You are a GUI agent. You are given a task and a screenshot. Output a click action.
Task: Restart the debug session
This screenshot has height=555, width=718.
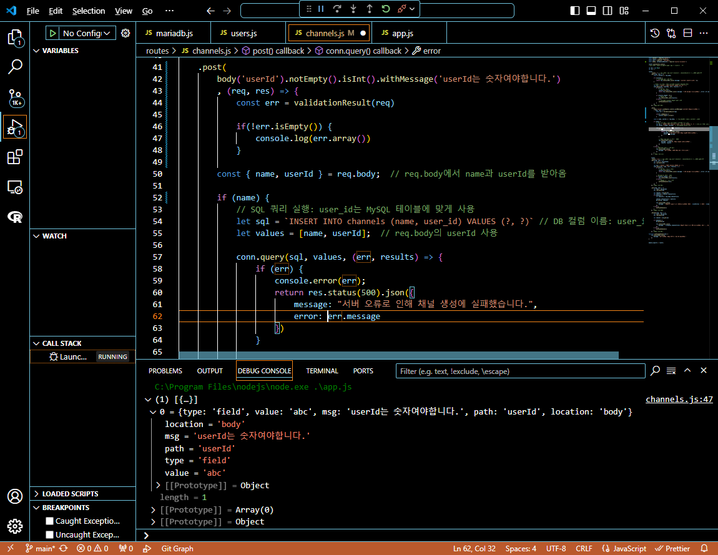coord(386,9)
